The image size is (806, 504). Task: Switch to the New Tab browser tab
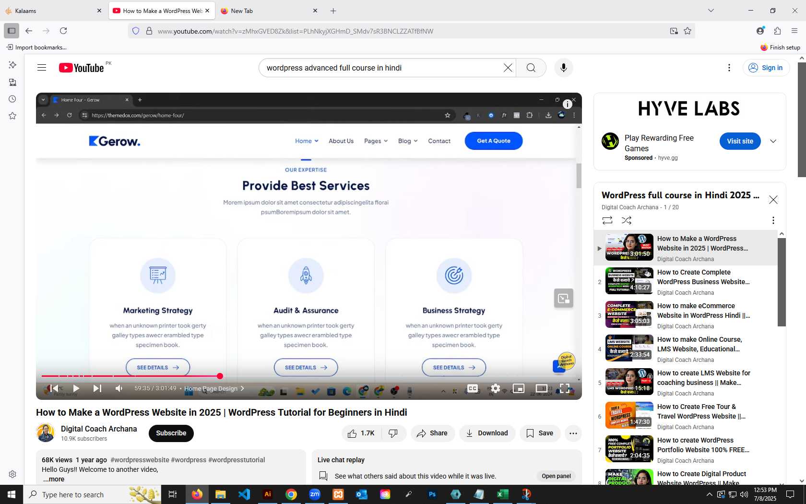click(x=269, y=11)
